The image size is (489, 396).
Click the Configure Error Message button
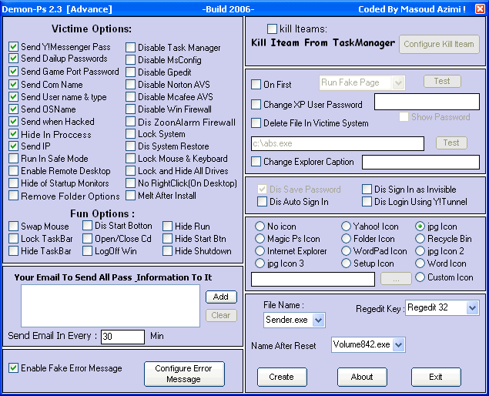coord(183,374)
